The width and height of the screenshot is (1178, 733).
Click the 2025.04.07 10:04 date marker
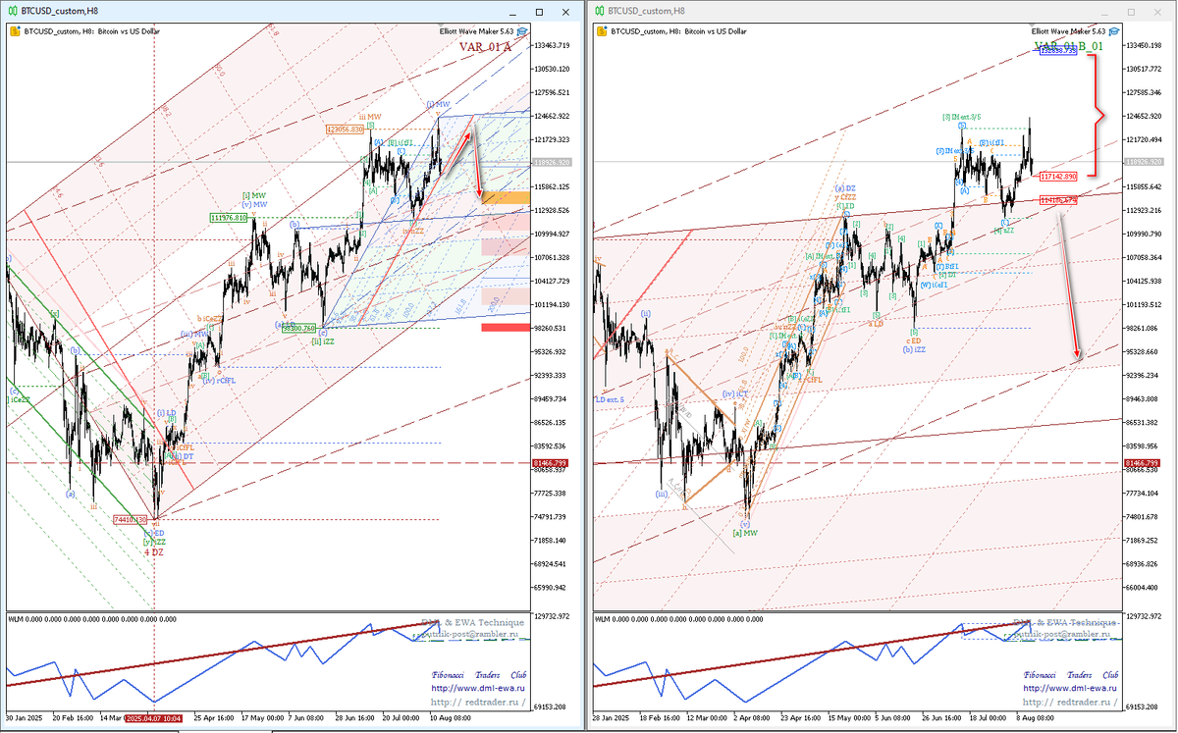tap(152, 718)
